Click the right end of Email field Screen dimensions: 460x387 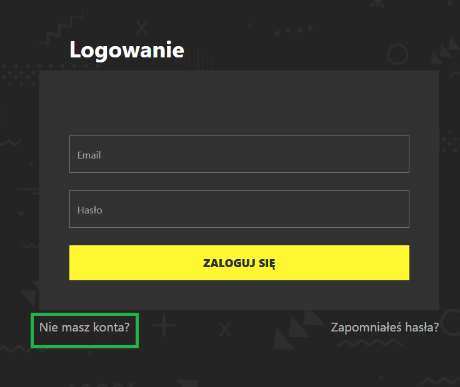pyautogui.click(x=396, y=154)
